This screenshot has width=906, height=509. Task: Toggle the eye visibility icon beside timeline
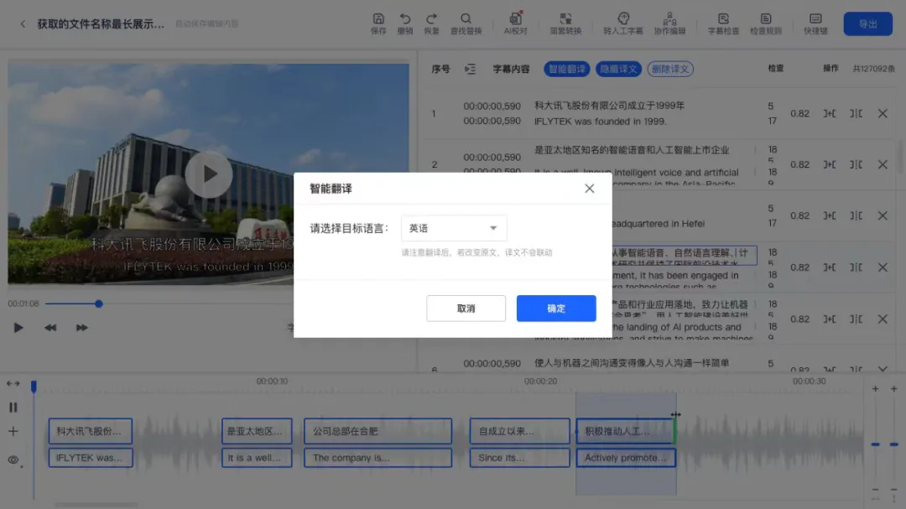click(13, 460)
